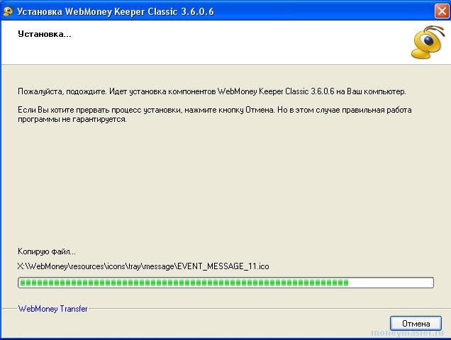Click the EVENT_MESSAGE_11.ico file path
The image size is (451, 340).
[x=143, y=266]
